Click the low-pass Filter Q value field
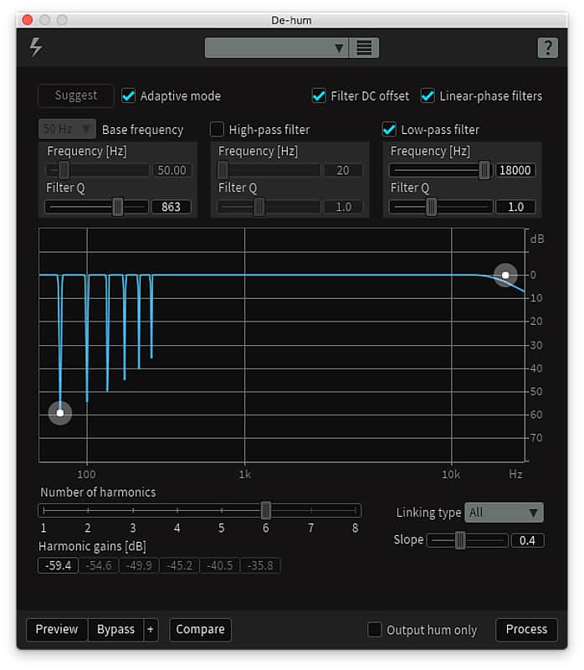This screenshot has height=670, width=584. coord(515,207)
